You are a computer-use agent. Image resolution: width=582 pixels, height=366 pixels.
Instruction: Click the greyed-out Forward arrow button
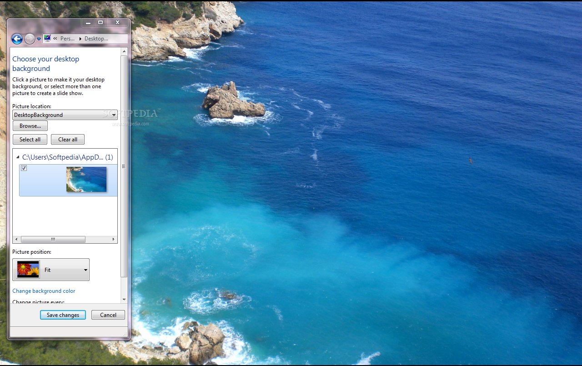(30, 39)
